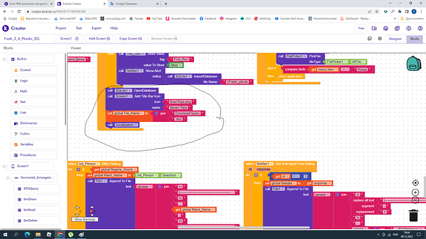Click the Add Screen button
This screenshot has width=426, height=239.
coord(99,39)
